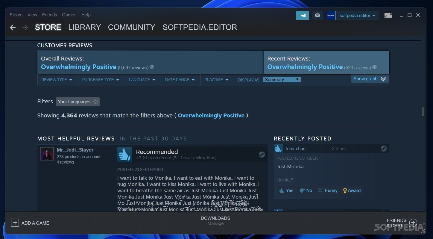Open the announcements megaphone icon
The image size is (433, 239).
303,15
